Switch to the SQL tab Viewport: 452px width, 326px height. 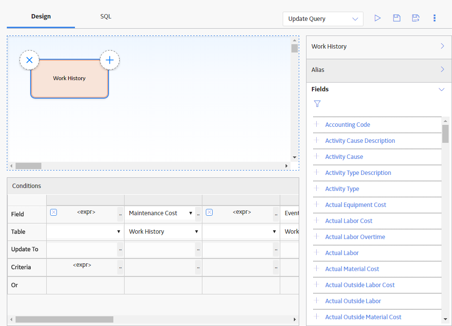click(106, 17)
